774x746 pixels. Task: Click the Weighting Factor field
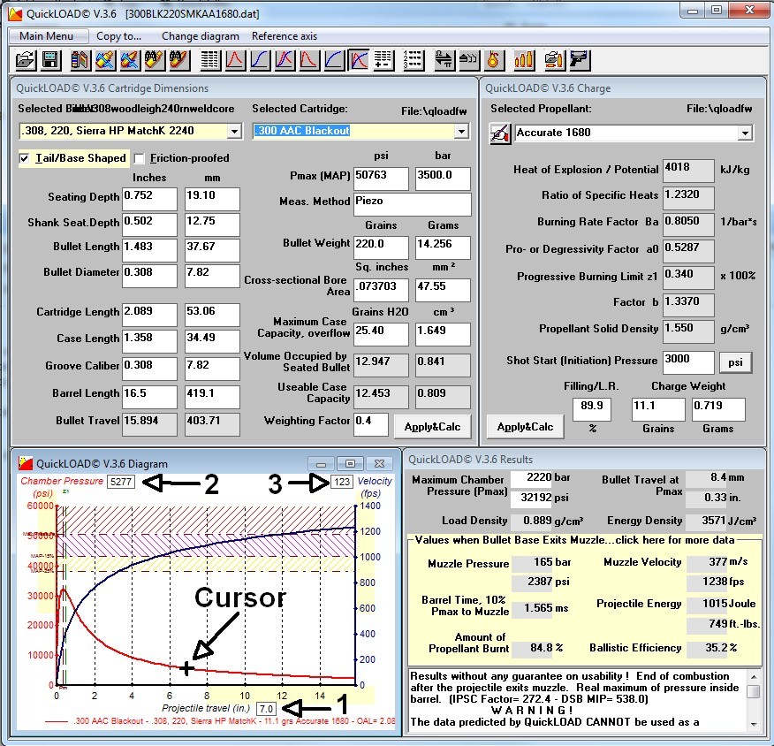point(371,424)
